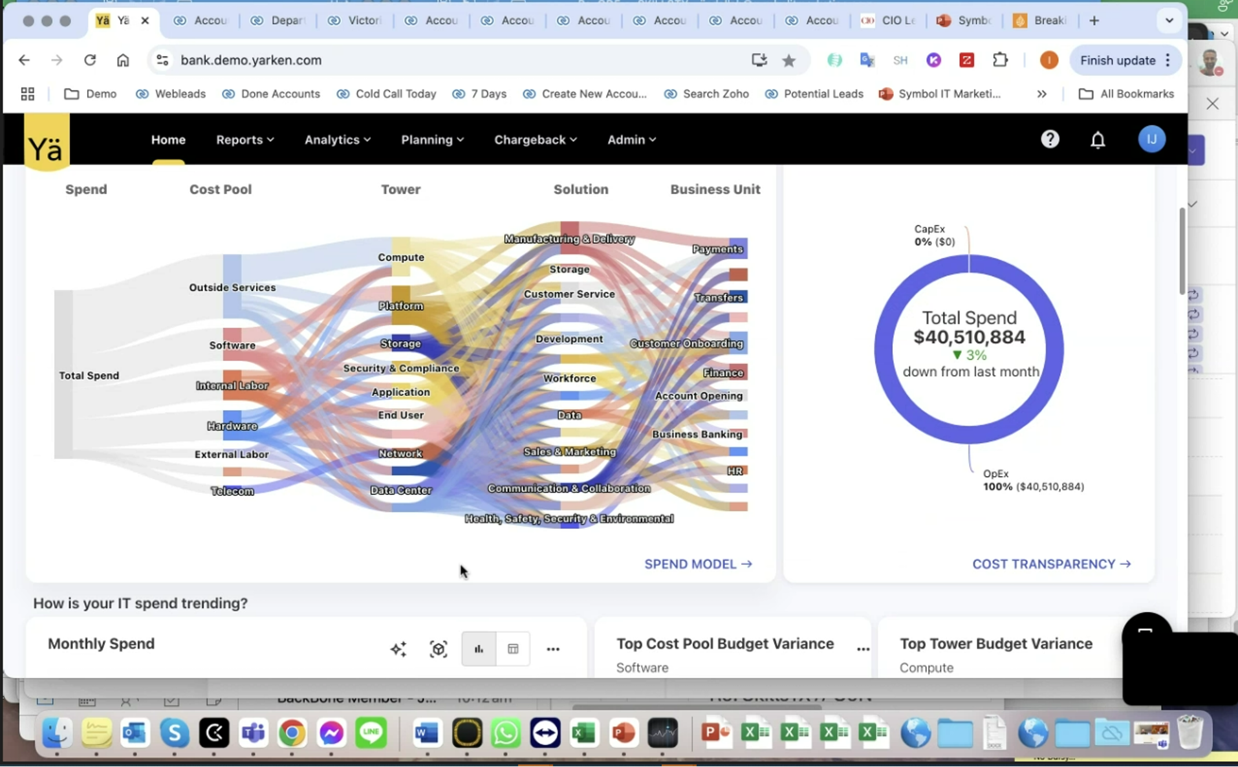Open the Trash in the dock
Image resolution: width=1238 pixels, height=767 pixels.
(x=1189, y=733)
